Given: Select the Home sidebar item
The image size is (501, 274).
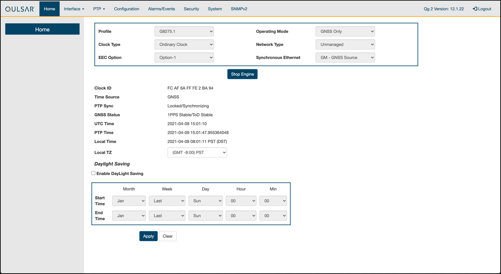Looking at the screenshot, I should pyautogui.click(x=42, y=29).
